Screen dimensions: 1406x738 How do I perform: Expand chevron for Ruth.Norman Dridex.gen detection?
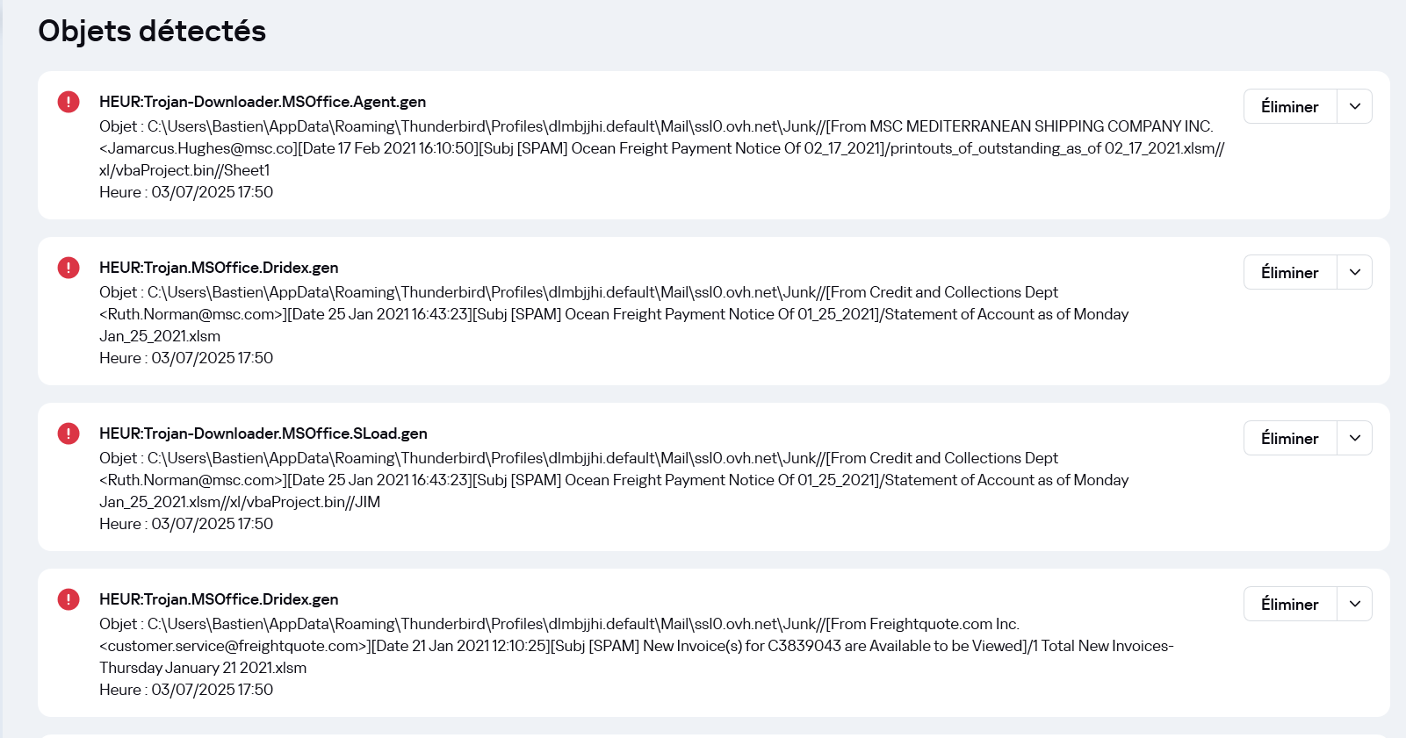tap(1355, 272)
